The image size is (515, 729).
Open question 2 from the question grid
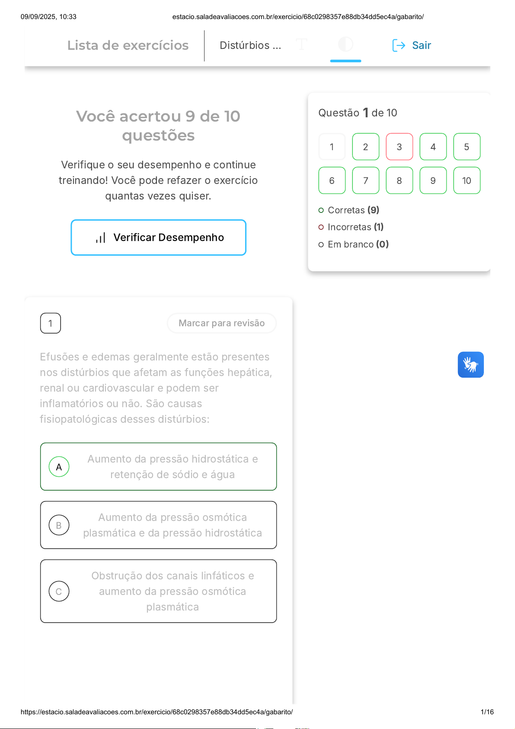coord(365,147)
